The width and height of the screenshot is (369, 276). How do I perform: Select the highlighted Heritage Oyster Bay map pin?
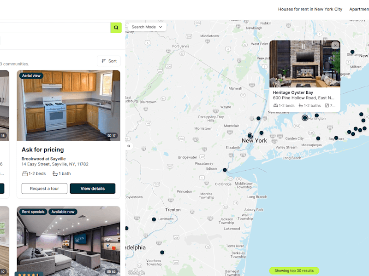coord(305,118)
